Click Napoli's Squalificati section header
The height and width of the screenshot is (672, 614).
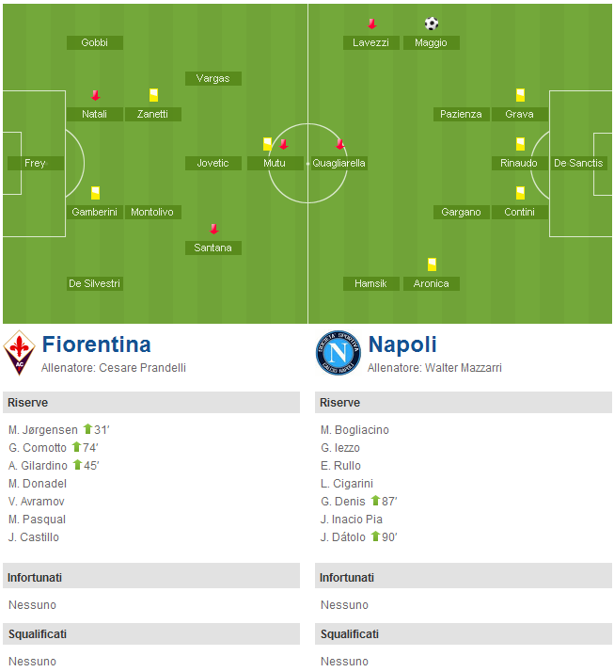464,633
